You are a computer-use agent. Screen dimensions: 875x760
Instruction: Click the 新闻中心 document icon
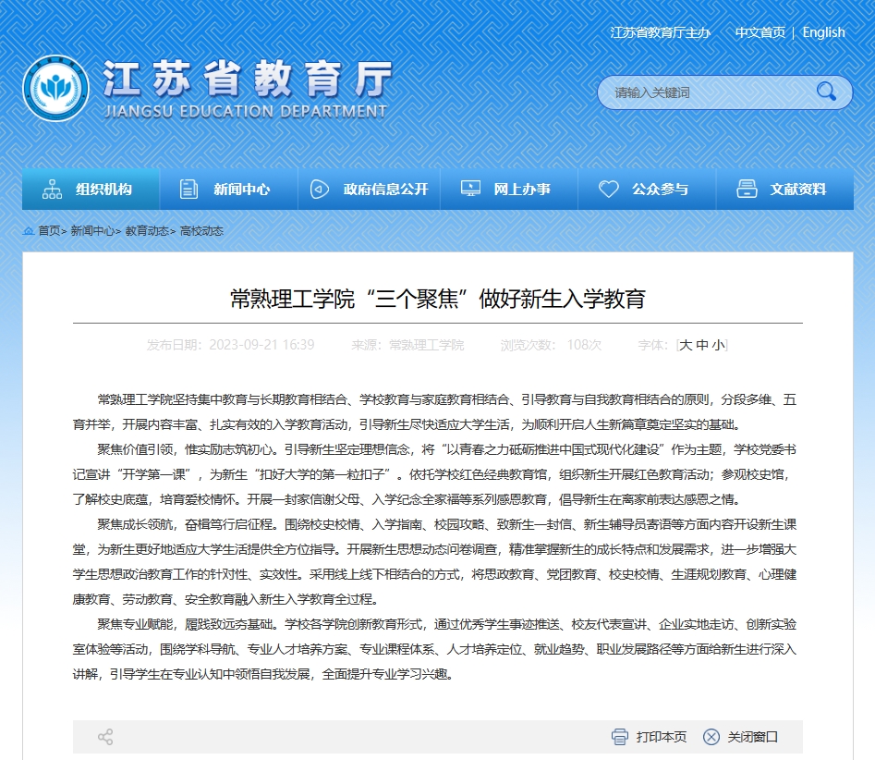188,190
